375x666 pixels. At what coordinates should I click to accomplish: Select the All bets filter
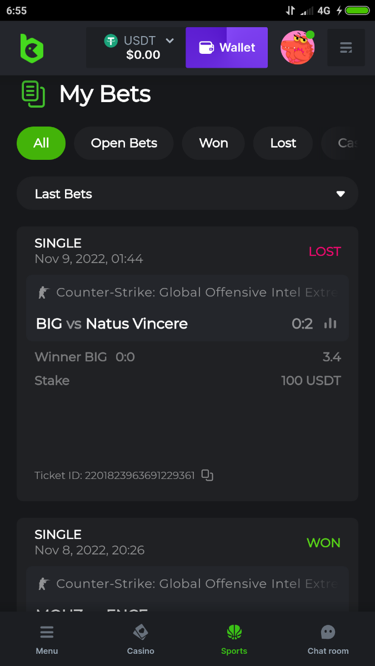click(41, 143)
